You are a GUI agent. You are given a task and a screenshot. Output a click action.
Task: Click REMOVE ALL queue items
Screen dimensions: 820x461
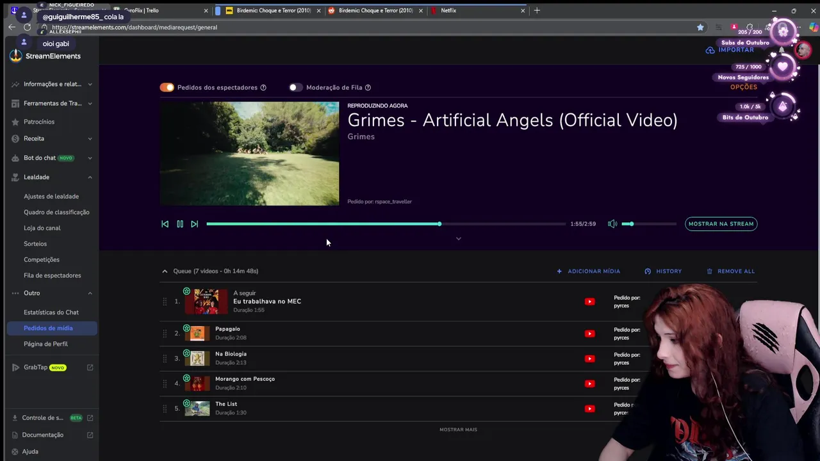[730, 271]
